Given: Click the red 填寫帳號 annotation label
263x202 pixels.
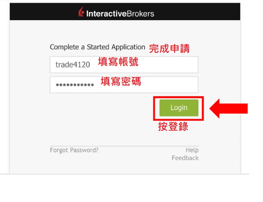Looking at the screenshot, I should (x=118, y=62).
